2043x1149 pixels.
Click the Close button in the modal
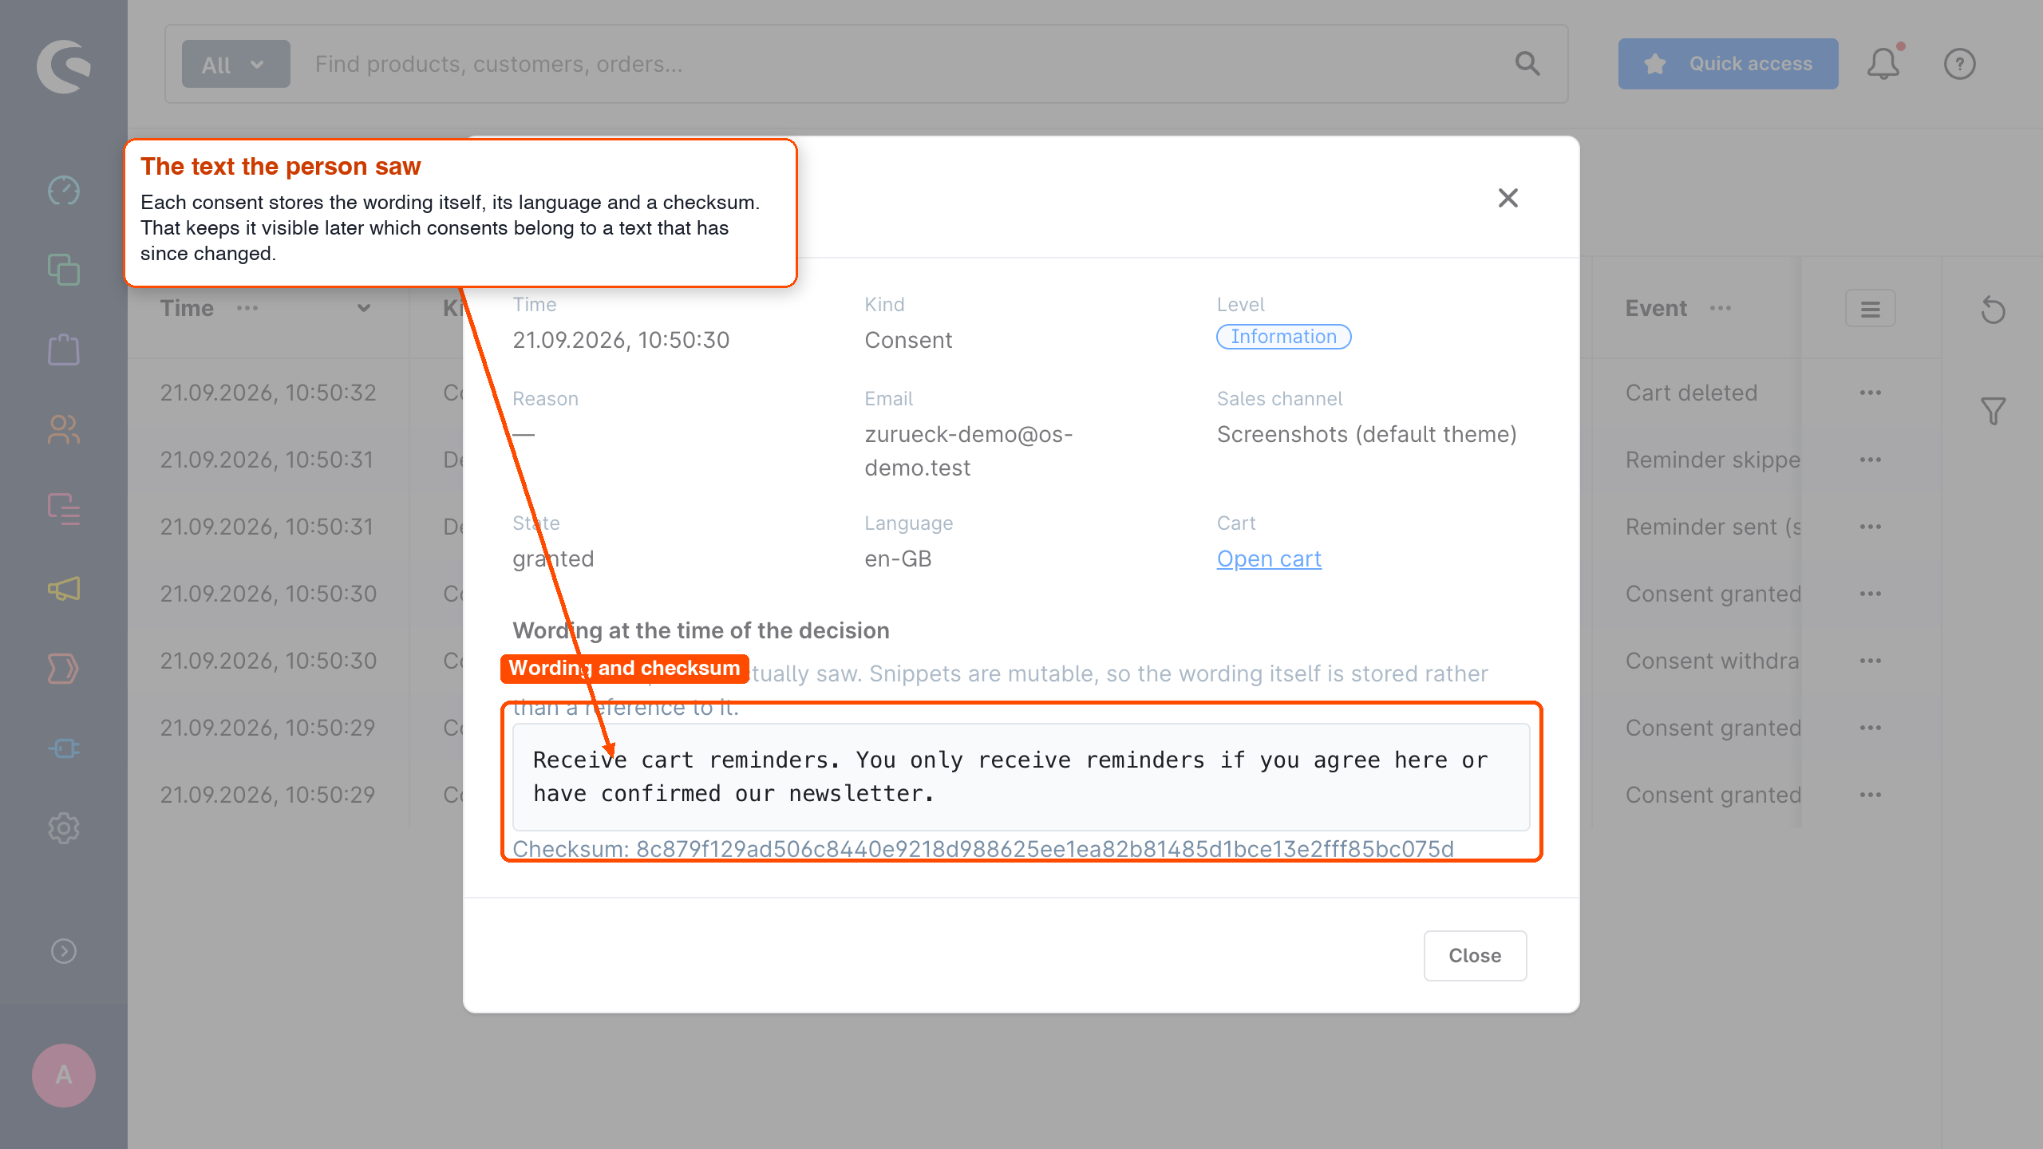coord(1475,955)
